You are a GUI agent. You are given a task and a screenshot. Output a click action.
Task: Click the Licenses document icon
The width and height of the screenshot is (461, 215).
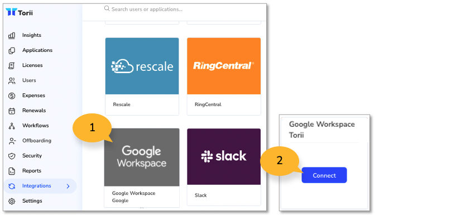(x=12, y=65)
